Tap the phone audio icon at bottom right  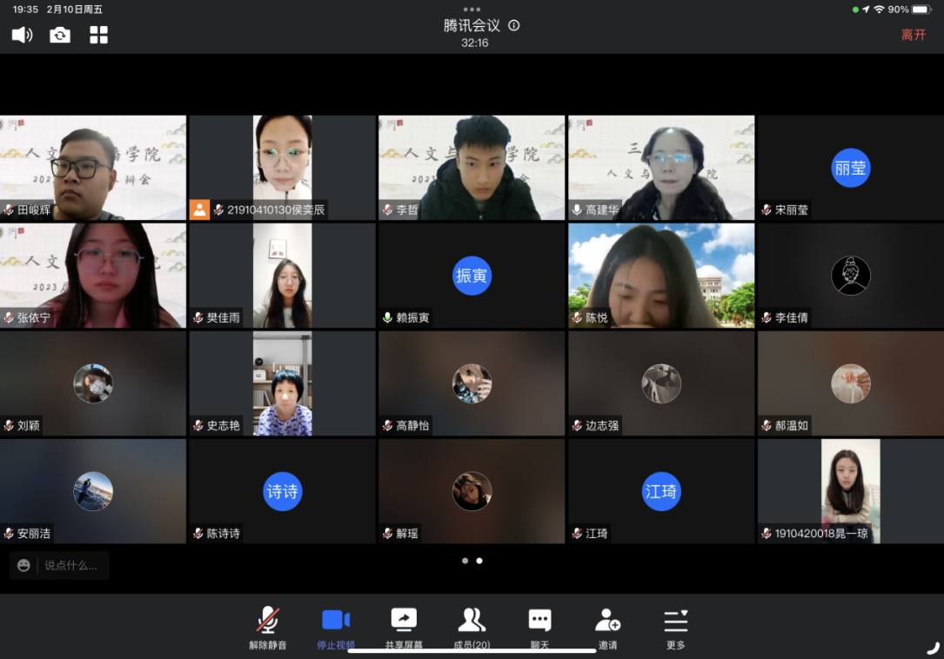(x=933, y=648)
